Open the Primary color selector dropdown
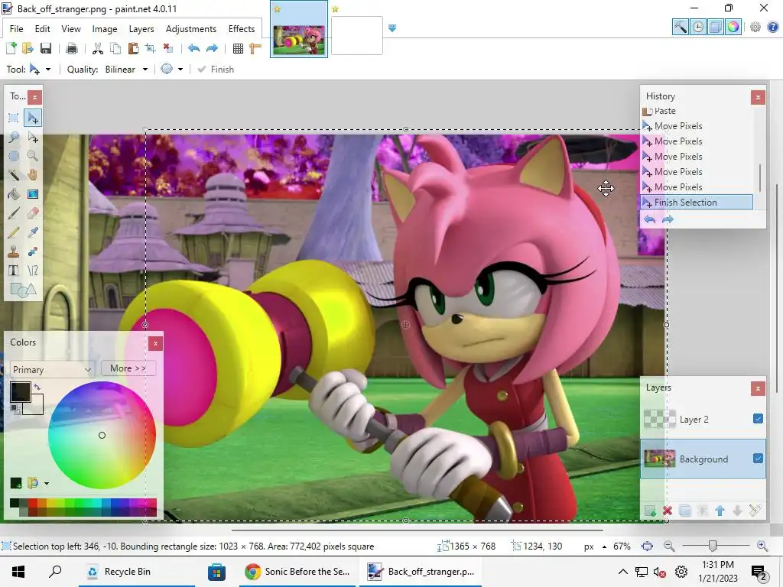This screenshot has width=783, height=587. point(52,369)
